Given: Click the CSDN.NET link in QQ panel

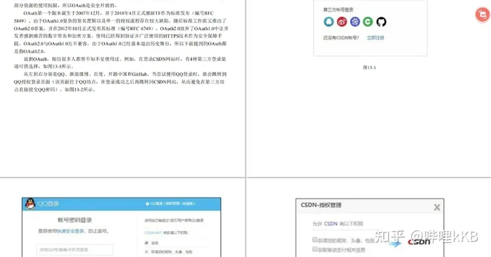Looking at the screenshot, I should (x=153, y=233).
